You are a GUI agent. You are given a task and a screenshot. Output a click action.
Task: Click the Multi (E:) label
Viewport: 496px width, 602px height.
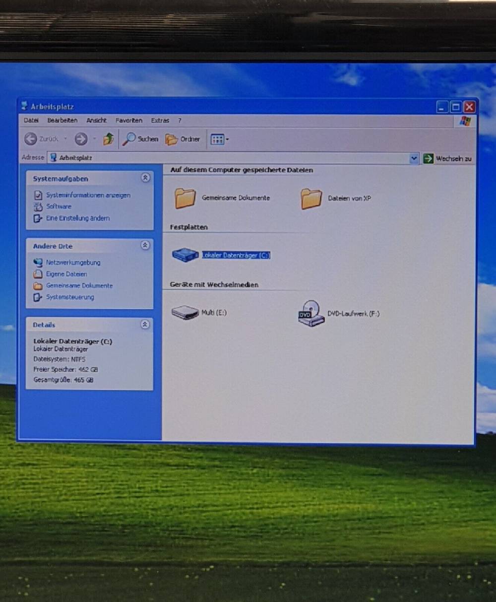(214, 313)
